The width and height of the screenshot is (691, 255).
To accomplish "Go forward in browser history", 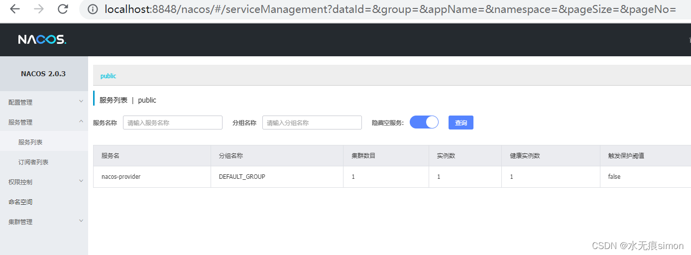I will point(39,9).
